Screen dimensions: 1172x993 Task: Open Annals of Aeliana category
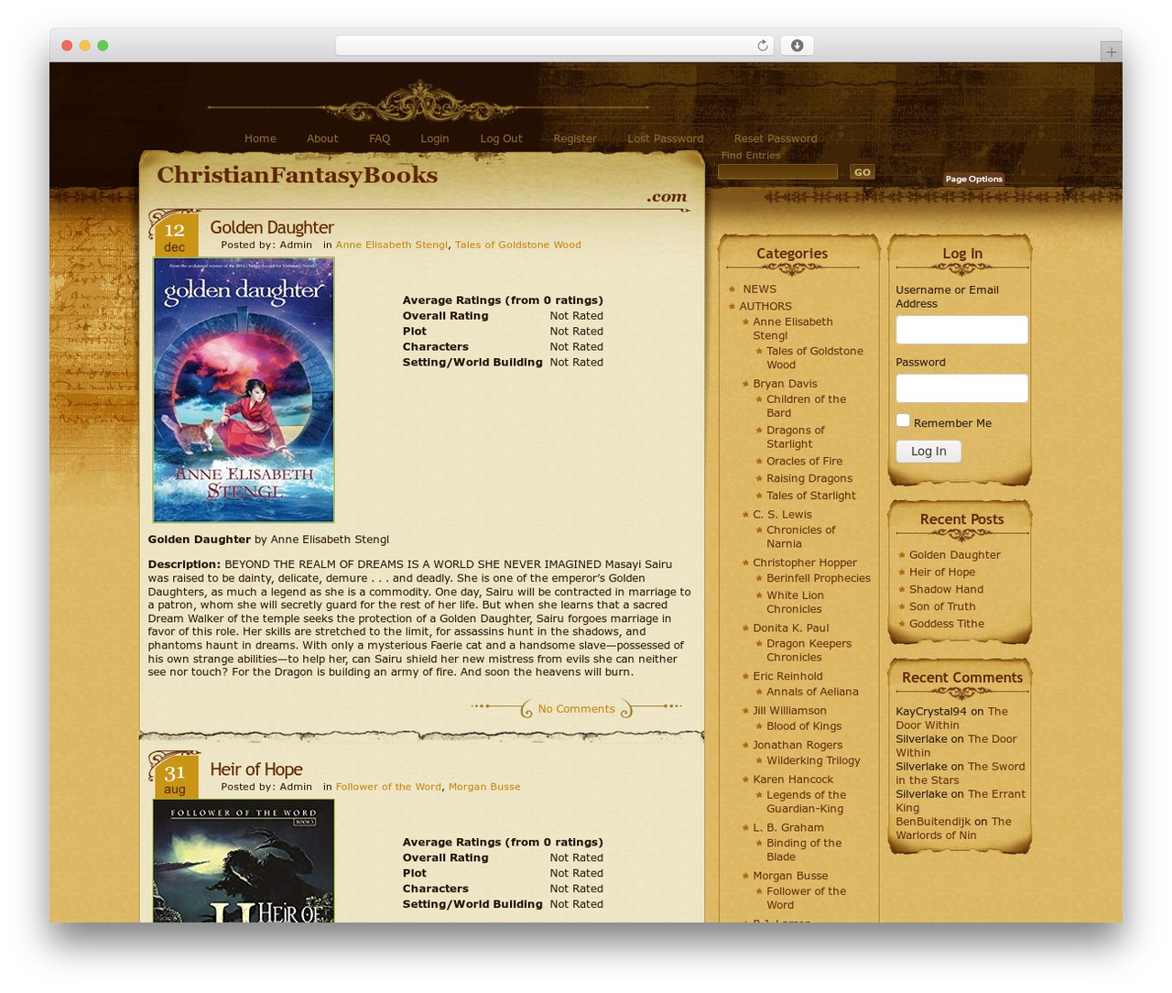(812, 692)
